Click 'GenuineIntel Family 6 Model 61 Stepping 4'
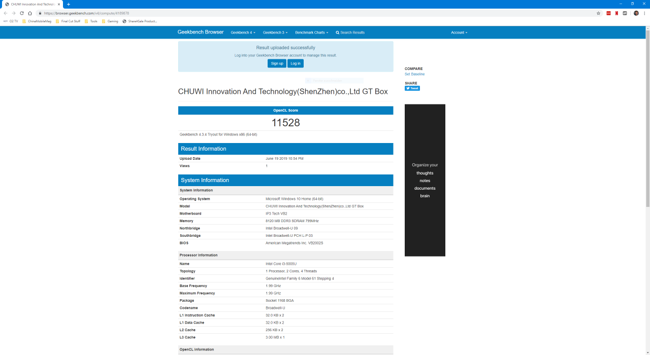The height and width of the screenshot is (355, 650). [300, 278]
